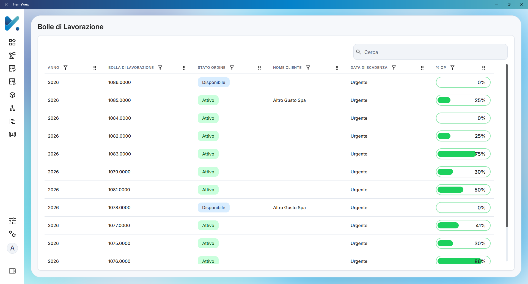Image resolution: width=528 pixels, height=284 pixels.
Task: Open Bolla di Lavorazione column dots menu
Action: [x=184, y=68]
